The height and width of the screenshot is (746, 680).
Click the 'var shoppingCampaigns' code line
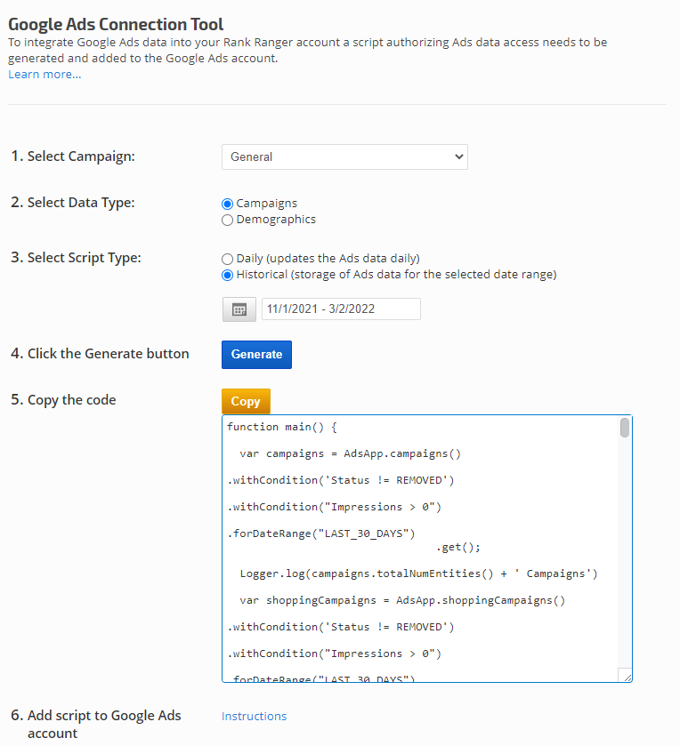(402, 600)
